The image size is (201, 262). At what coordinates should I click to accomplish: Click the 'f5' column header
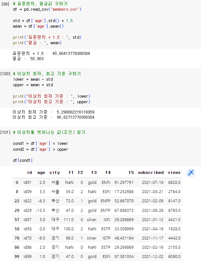[131, 172]
